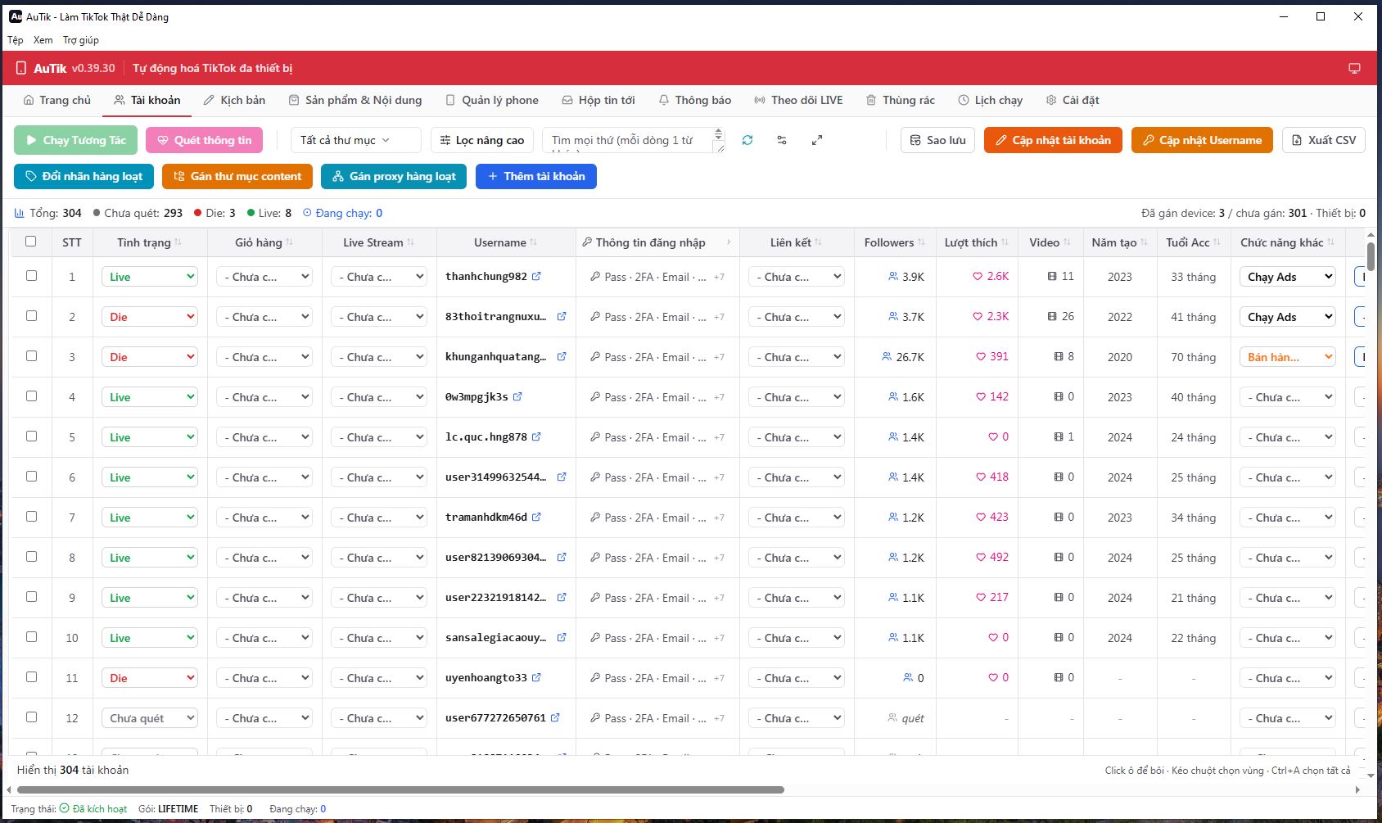Click the monitor icon in red header
1382x823 pixels.
pos(1354,68)
